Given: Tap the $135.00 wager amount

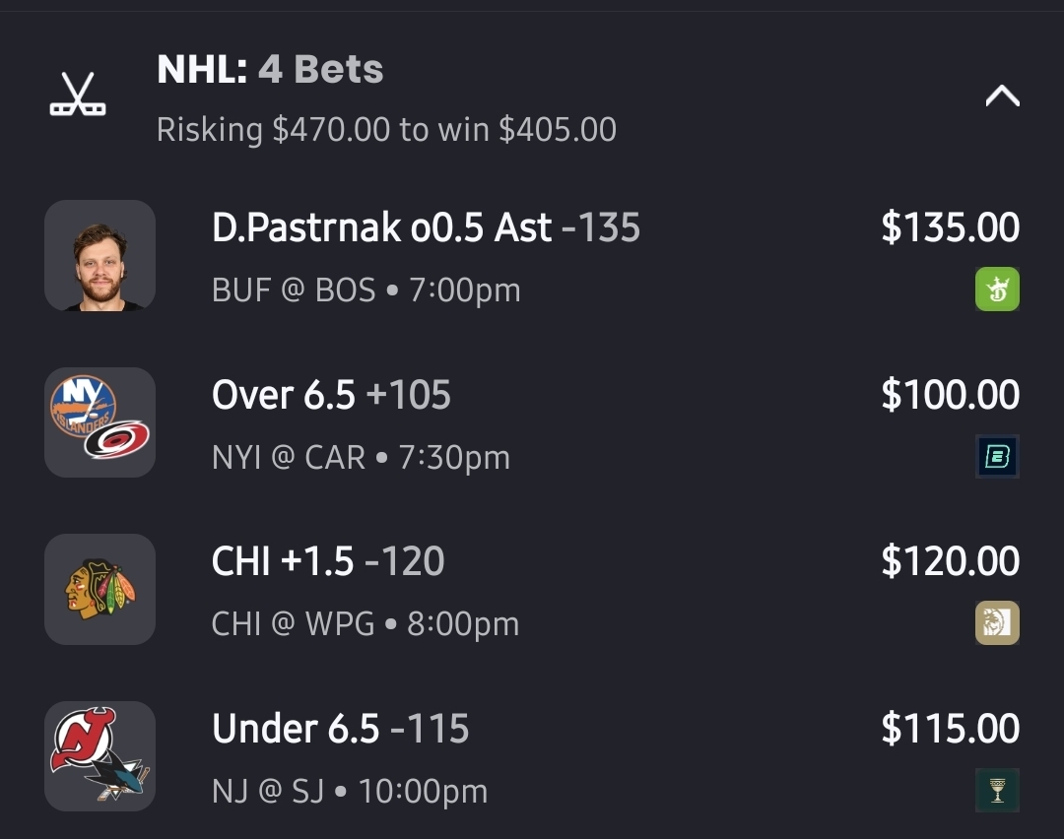Looking at the screenshot, I should 950,227.
